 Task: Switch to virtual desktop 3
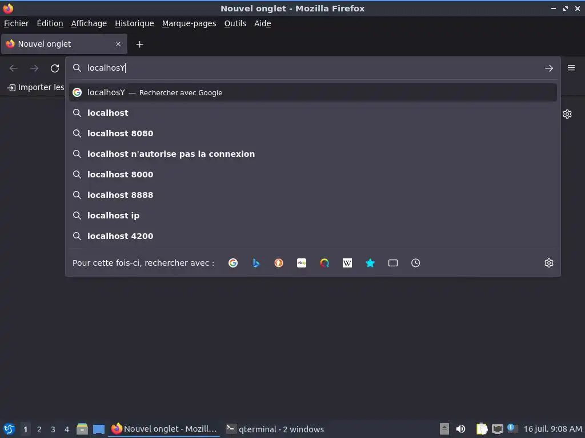pos(53,429)
